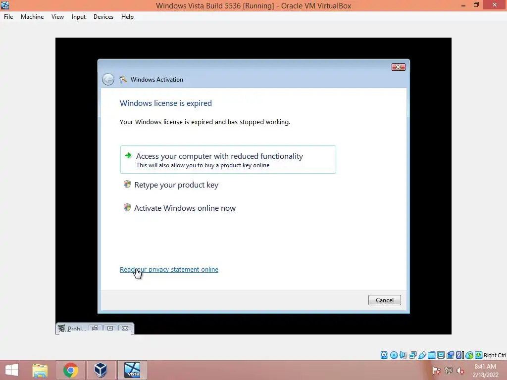Click the Right Ctrl host key label
507x380 pixels.
tap(495, 355)
